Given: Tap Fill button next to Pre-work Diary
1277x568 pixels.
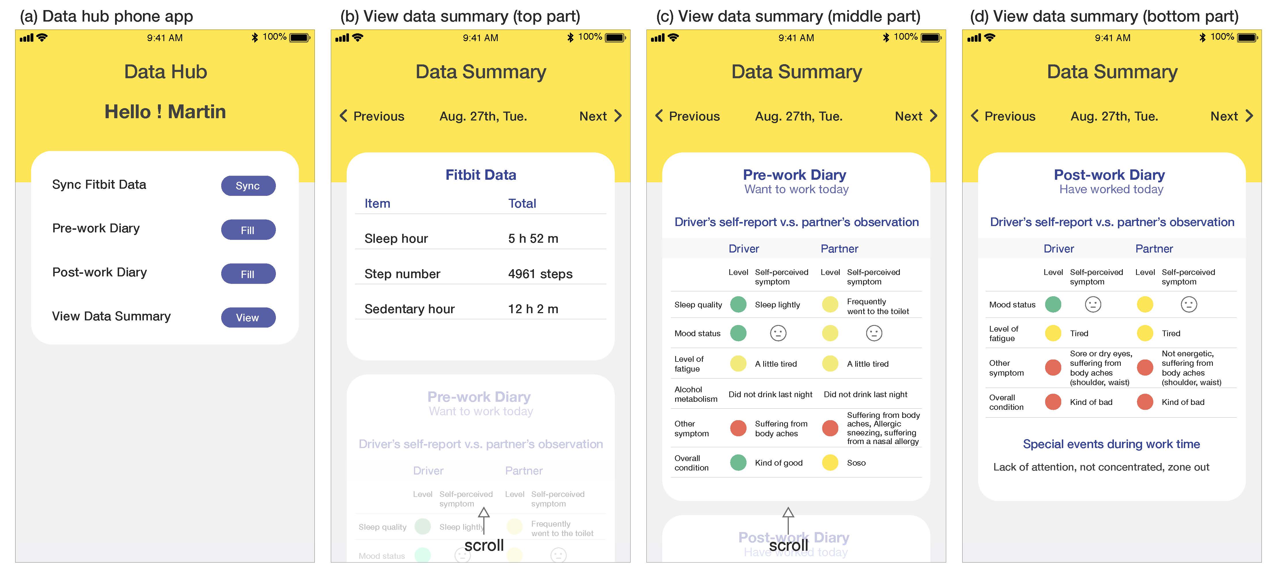Looking at the screenshot, I should [248, 230].
